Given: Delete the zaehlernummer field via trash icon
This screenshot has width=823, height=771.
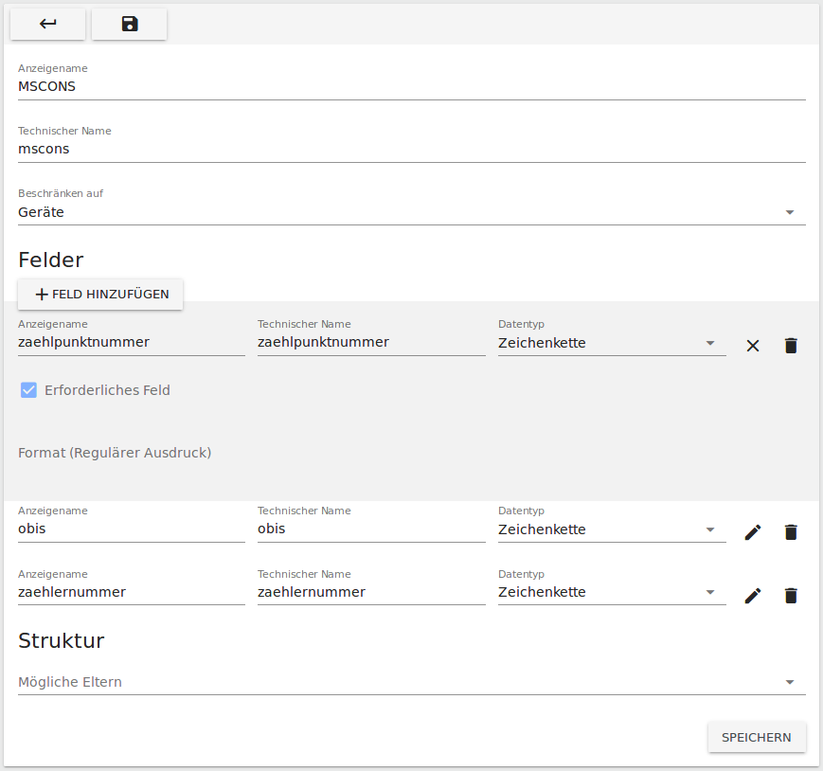Looking at the screenshot, I should pos(791,596).
